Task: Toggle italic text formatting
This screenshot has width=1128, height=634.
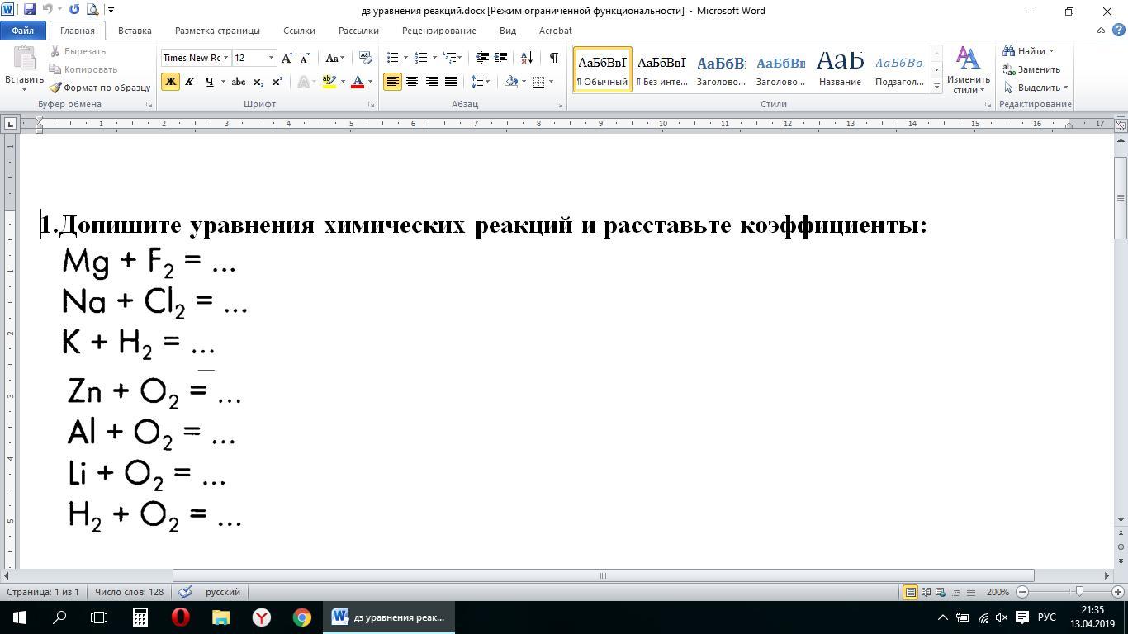Action: coord(189,82)
